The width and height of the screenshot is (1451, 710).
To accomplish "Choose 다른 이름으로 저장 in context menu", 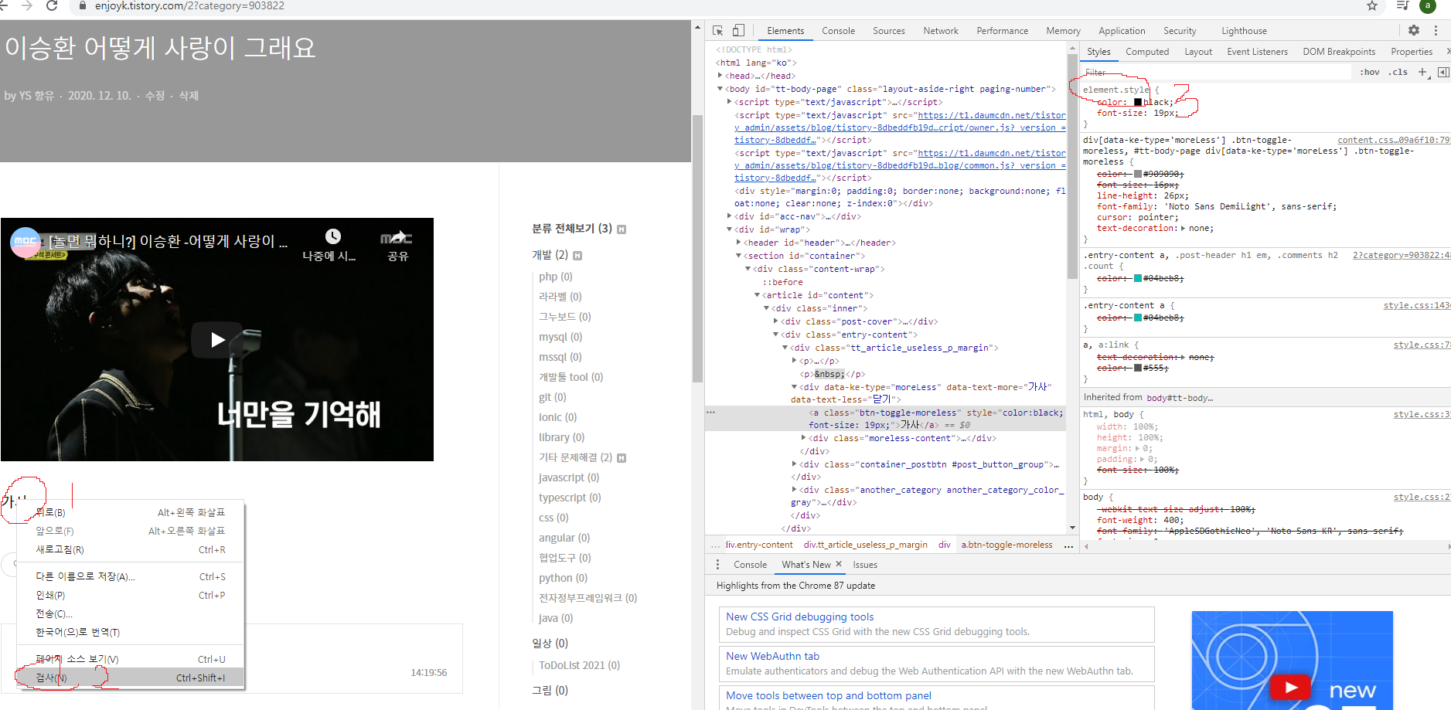I will (131, 576).
